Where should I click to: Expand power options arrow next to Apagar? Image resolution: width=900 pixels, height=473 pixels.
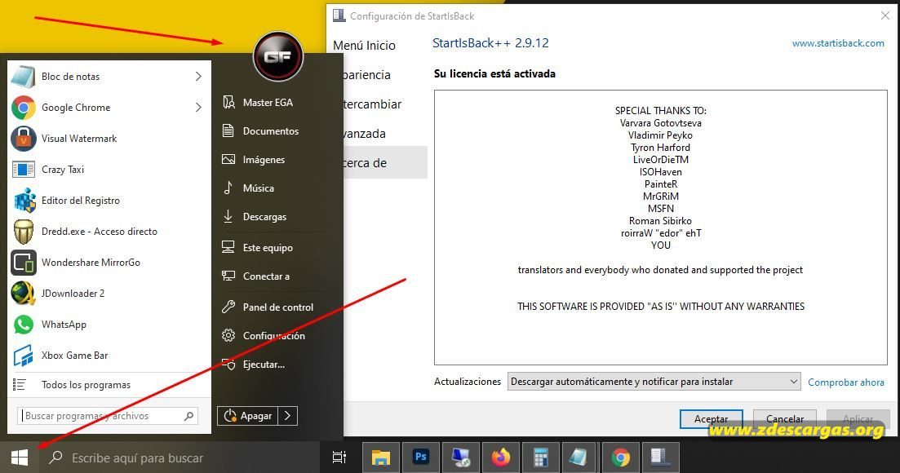[287, 416]
